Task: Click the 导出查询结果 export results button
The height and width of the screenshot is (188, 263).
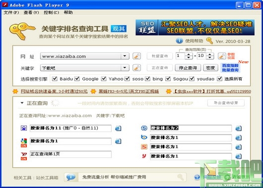Action: pos(226,103)
